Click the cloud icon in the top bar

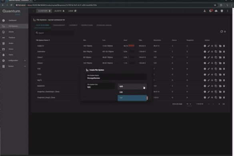216,11
